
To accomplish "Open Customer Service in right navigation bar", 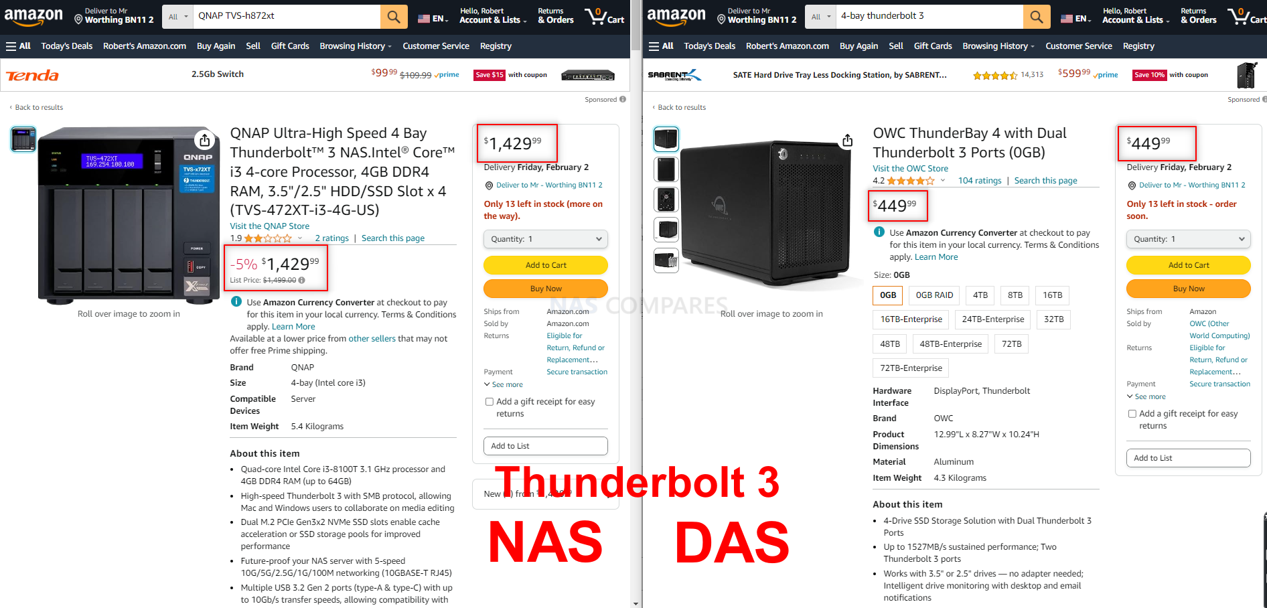I will 1079,46.
